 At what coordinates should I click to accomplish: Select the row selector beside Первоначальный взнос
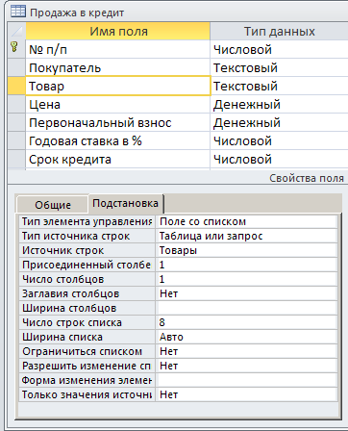[x=16, y=122]
